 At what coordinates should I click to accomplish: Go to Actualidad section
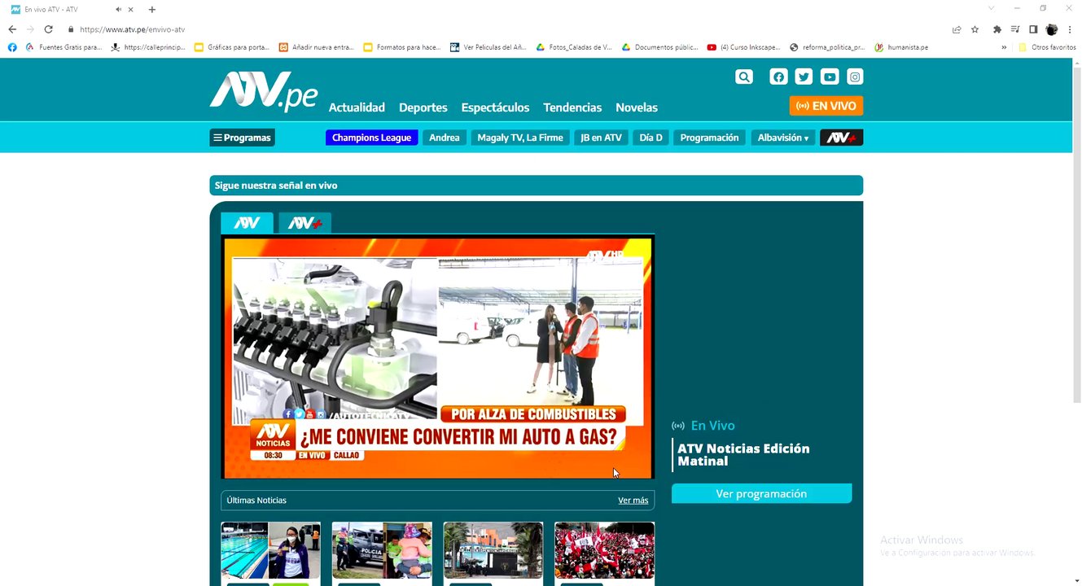(x=357, y=107)
